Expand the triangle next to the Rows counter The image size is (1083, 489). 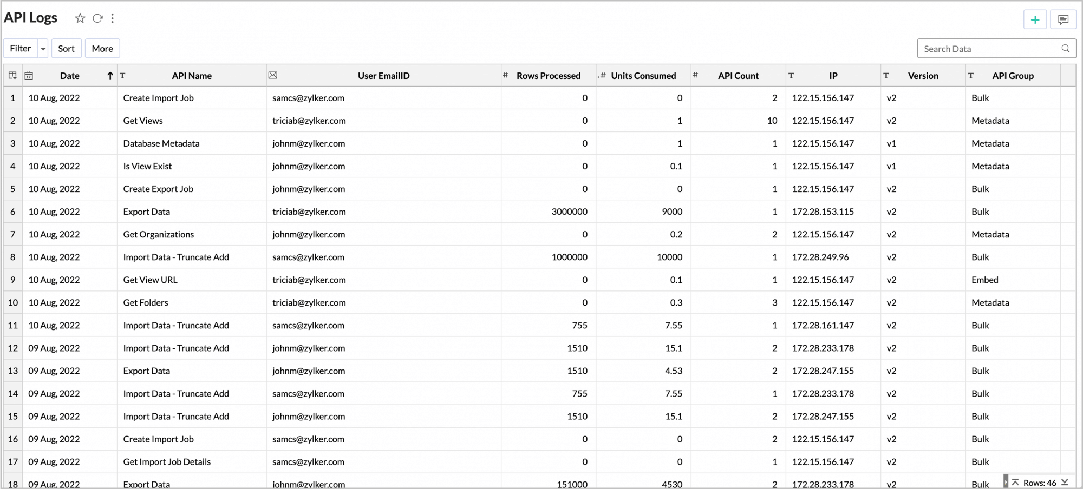click(x=1006, y=483)
